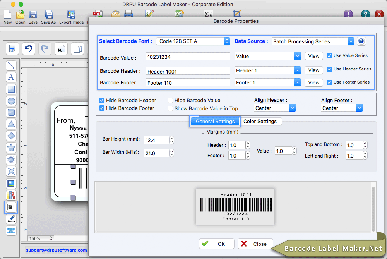Click the Barcode Value input field
Screen dimensions: 387x259
pyautogui.click(x=188, y=57)
